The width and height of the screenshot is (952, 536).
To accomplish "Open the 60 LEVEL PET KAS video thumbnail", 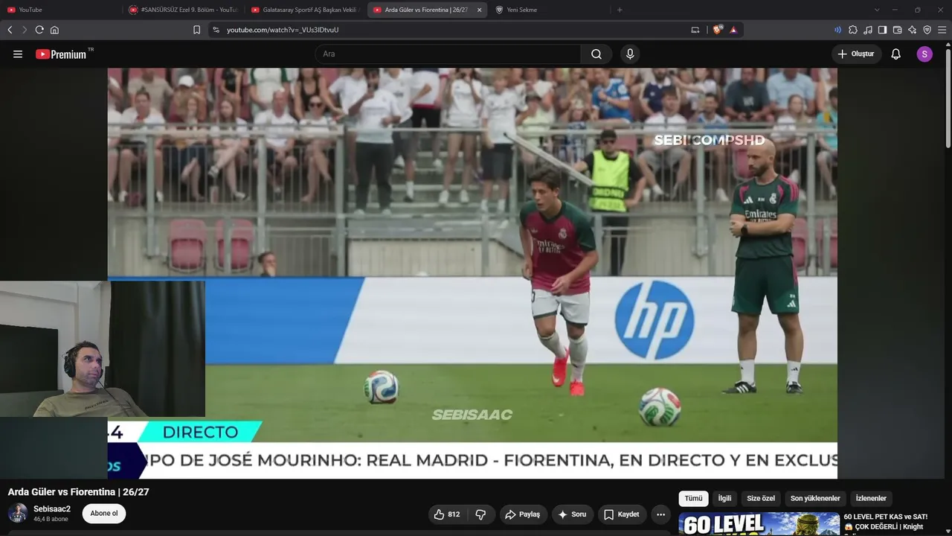I will click(759, 524).
